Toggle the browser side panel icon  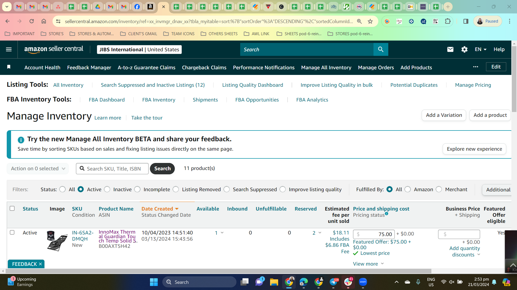[466, 21]
